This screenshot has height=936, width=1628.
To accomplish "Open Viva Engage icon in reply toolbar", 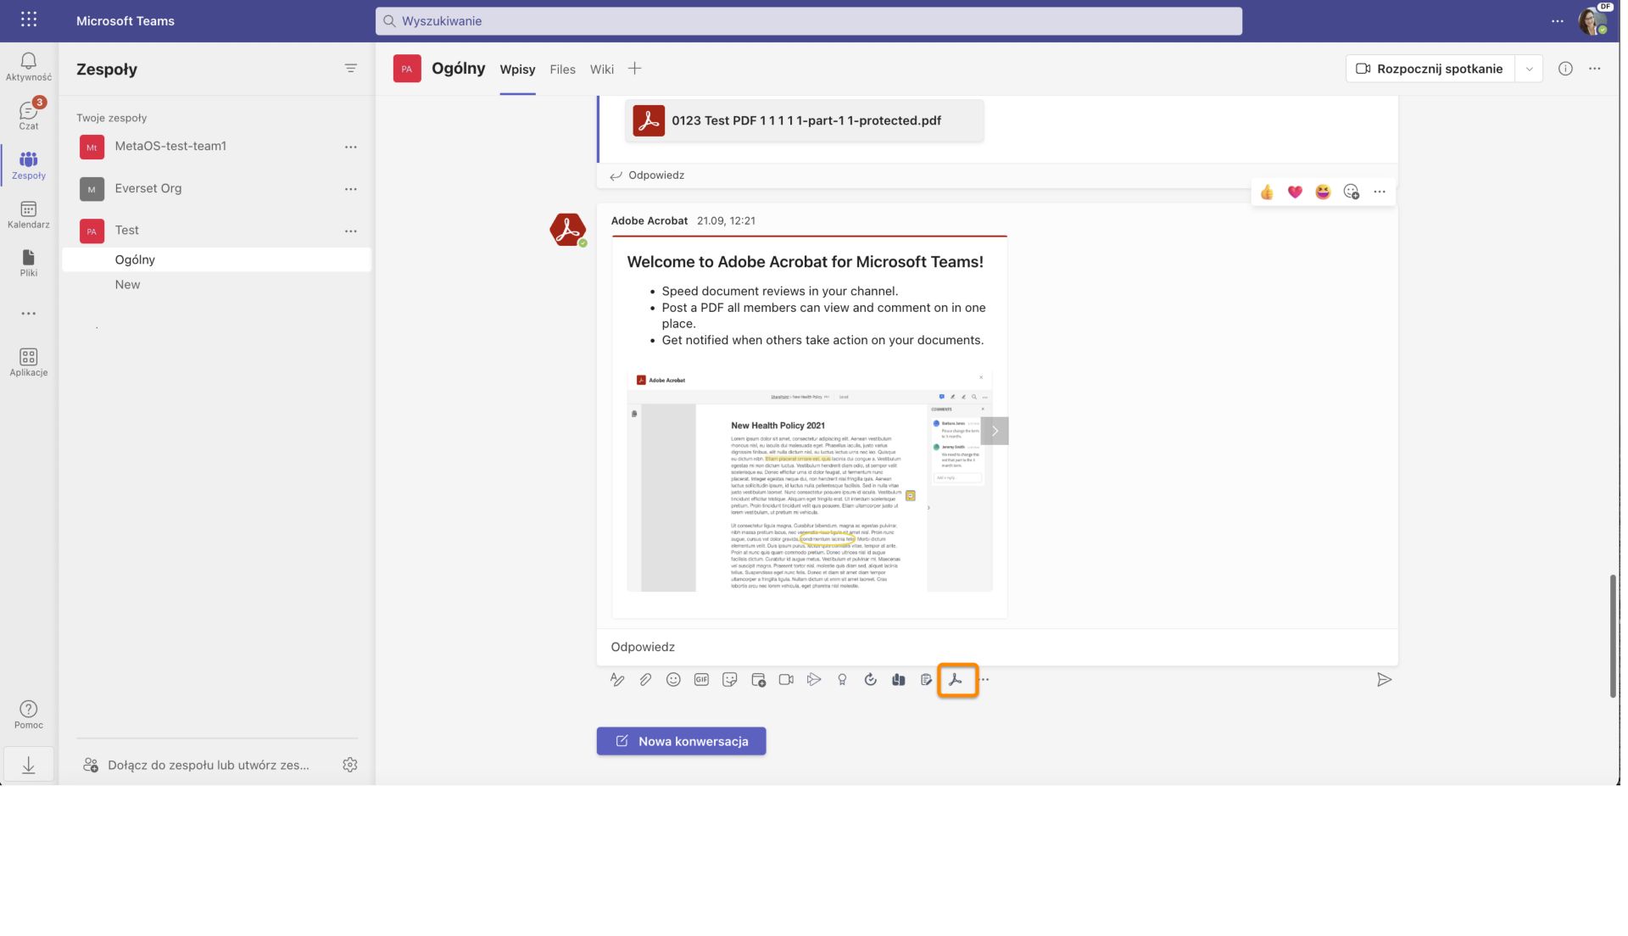I will tap(899, 680).
